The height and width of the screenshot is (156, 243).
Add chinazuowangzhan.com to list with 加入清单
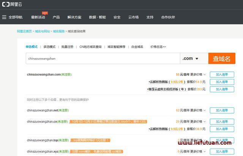click(x=222, y=74)
